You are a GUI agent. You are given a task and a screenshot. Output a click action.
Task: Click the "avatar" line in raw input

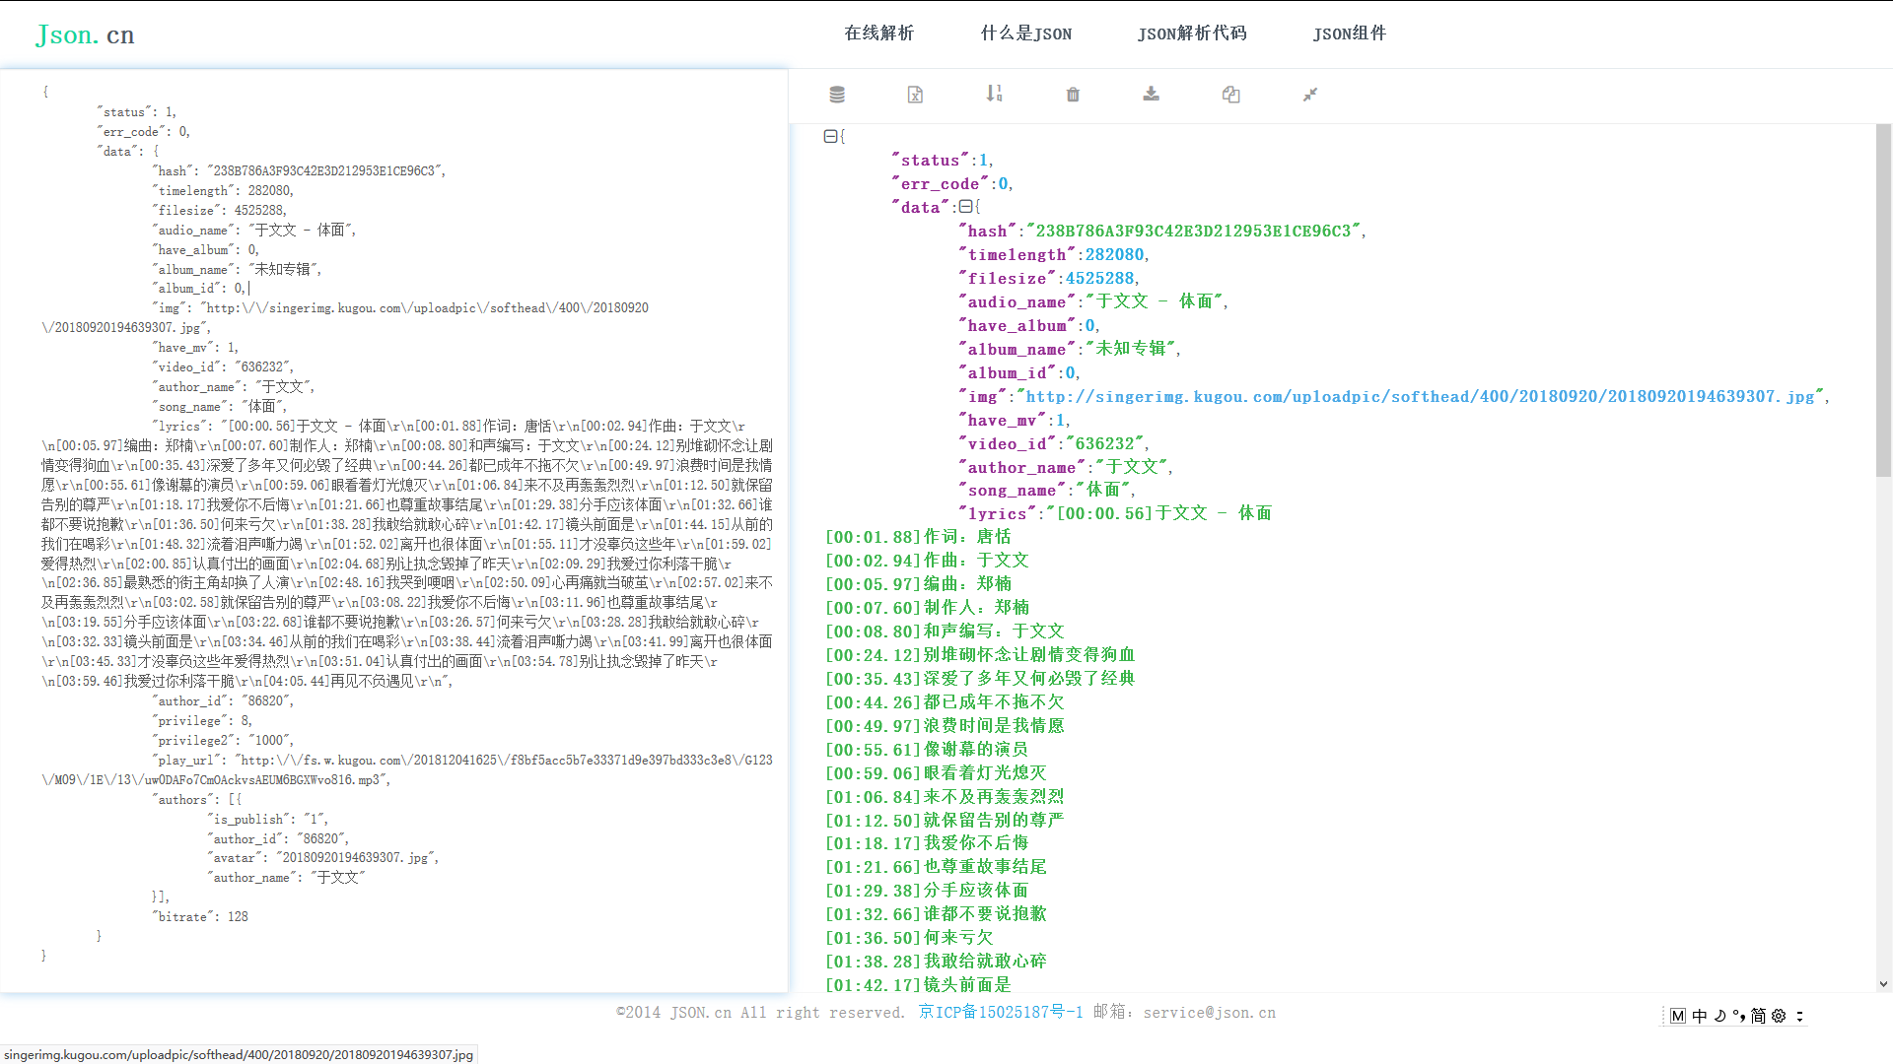click(322, 858)
